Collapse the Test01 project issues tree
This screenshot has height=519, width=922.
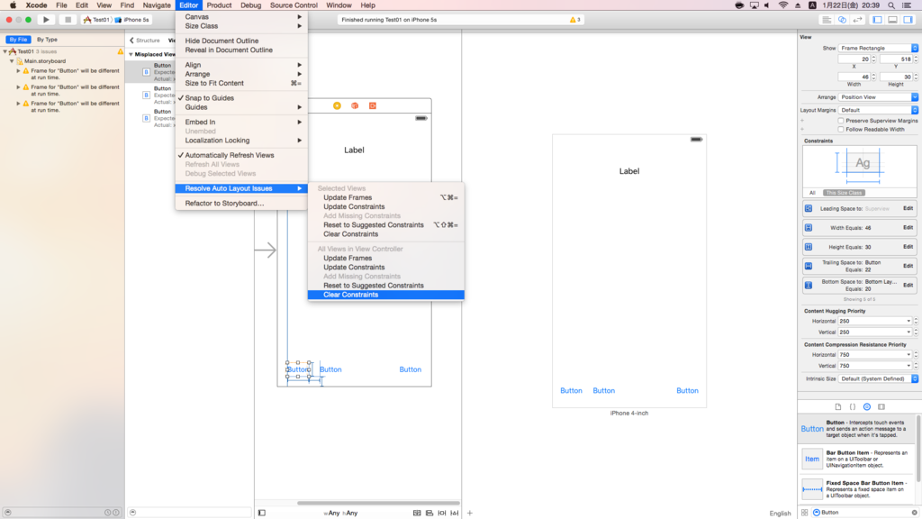point(5,51)
